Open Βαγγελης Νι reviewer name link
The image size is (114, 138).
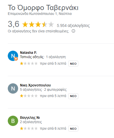[30, 118]
